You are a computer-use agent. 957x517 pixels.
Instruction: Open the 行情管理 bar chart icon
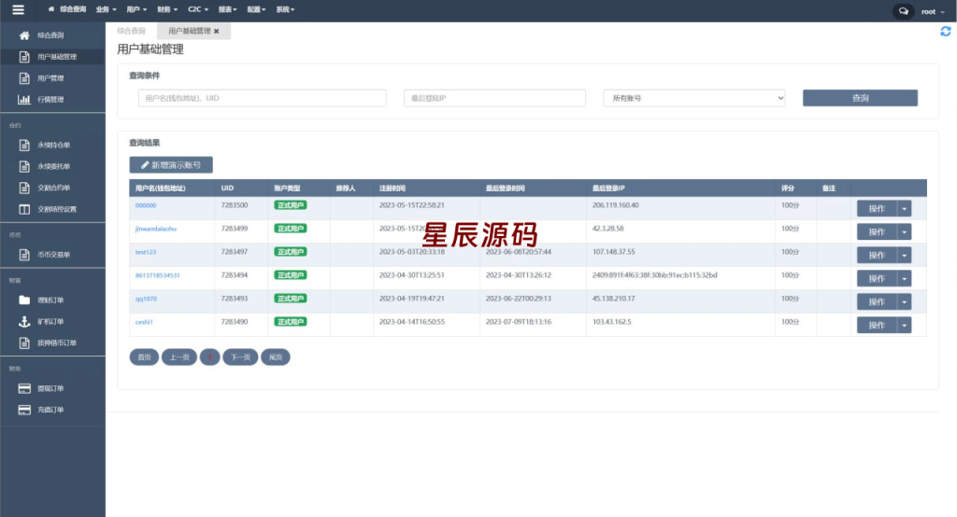click(24, 99)
